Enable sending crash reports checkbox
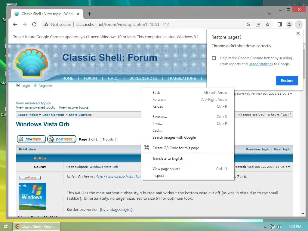This screenshot has height=231, width=308. [x=214, y=58]
